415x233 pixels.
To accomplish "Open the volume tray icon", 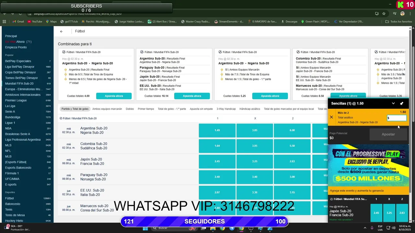I will click(x=393, y=228).
